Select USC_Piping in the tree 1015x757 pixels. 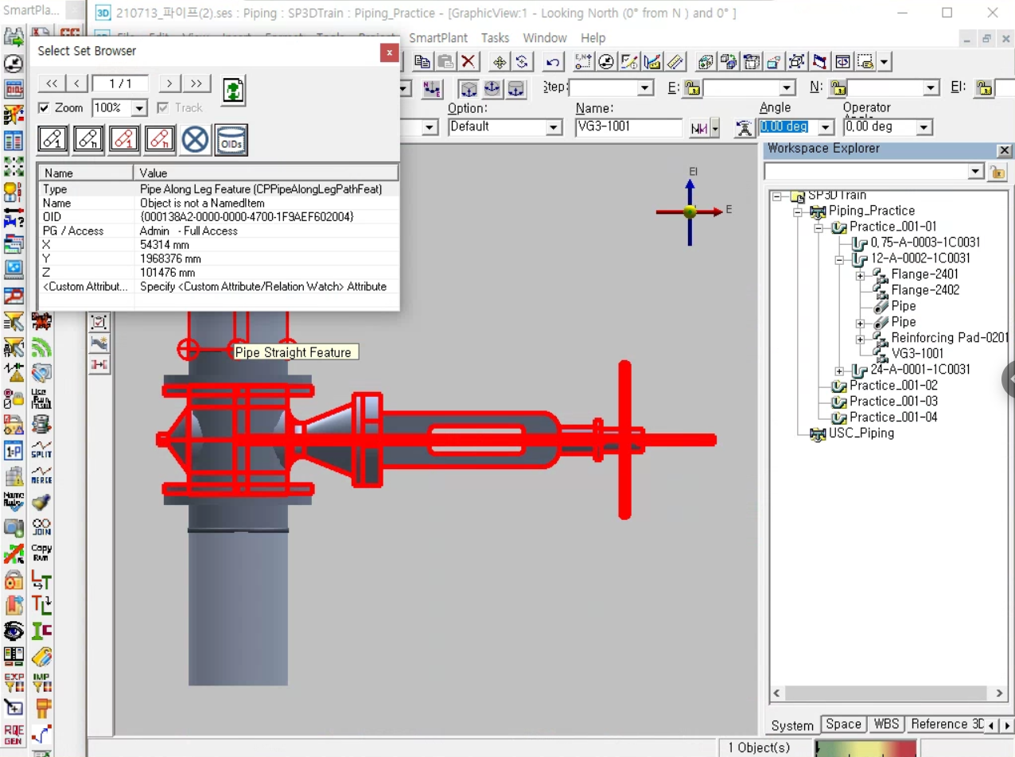tap(861, 433)
